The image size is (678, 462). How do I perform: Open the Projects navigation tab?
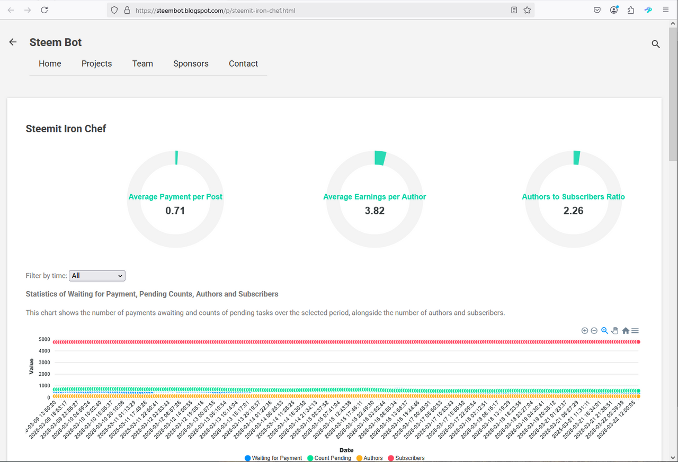tap(96, 64)
